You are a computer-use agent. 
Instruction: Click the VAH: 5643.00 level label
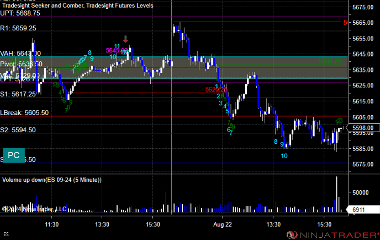click(20, 54)
